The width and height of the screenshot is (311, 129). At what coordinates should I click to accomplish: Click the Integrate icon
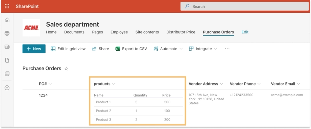click(x=191, y=49)
